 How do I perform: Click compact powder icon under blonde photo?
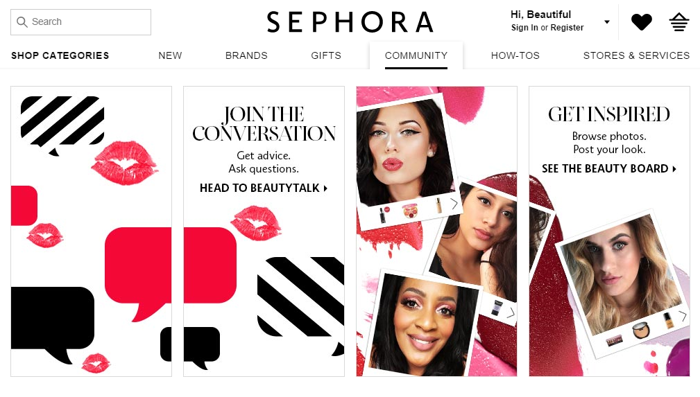640,331
